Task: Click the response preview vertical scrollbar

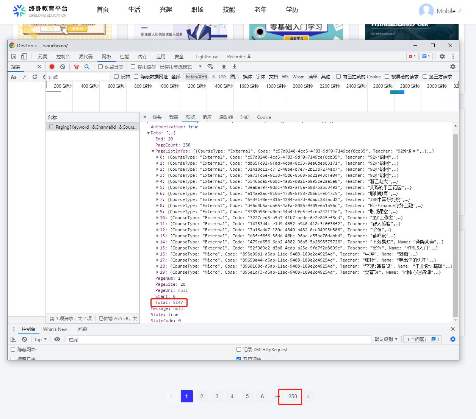Action: tap(456, 223)
